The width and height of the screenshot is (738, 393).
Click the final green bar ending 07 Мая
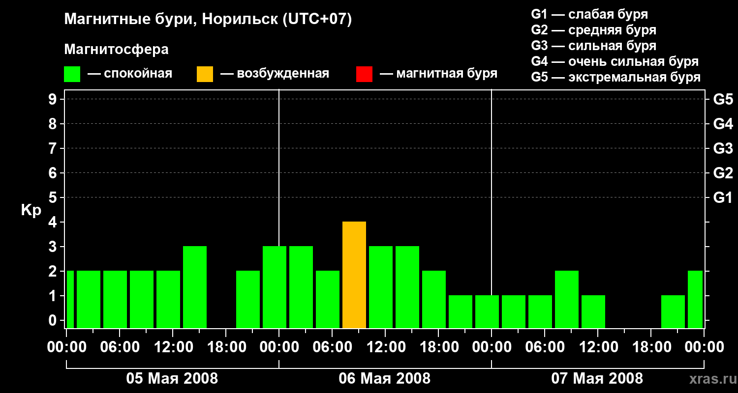[x=695, y=299]
